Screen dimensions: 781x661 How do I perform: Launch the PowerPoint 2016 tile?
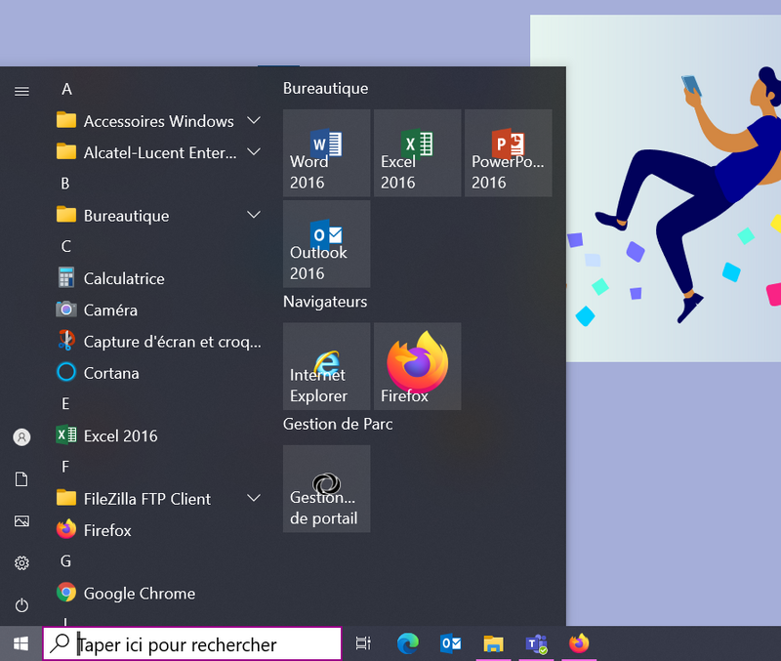coord(508,152)
